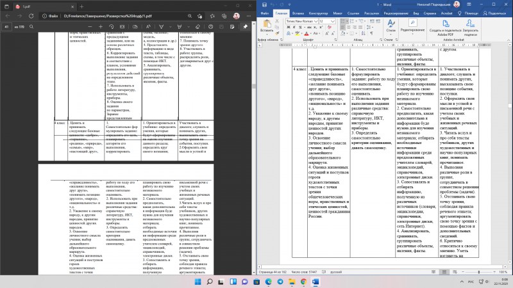Click the Paste (Вставить) clipboard icon
The width and height of the screenshot is (513, 288).
click(x=267, y=26)
